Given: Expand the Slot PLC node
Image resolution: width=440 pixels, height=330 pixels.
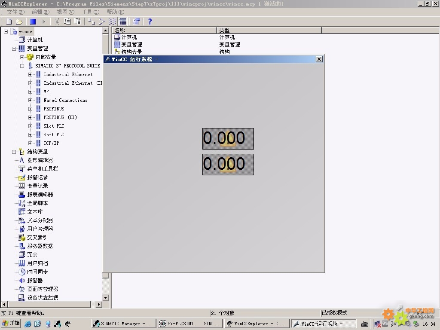Looking at the screenshot, I should tap(30, 126).
